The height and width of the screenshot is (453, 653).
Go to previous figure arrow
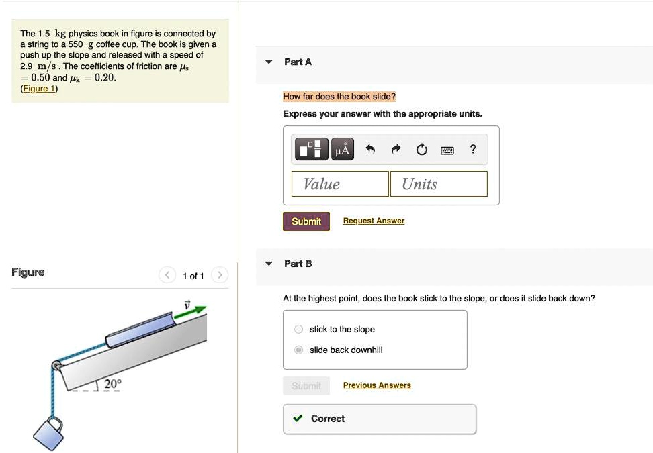[x=167, y=275]
